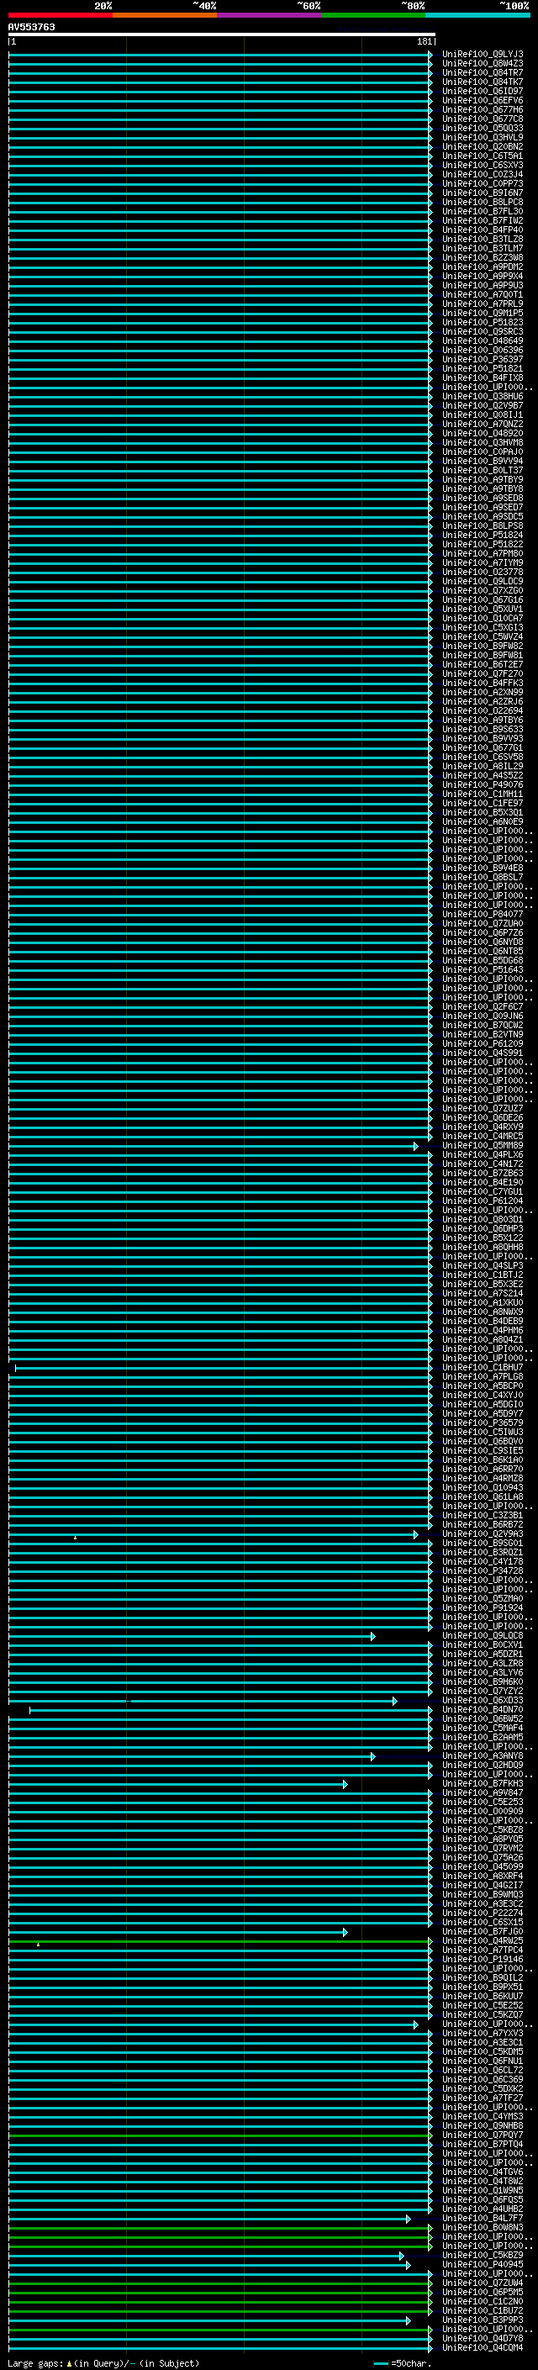Click arrowhead ending the Q9LQC8 alignment bar
This screenshot has width=538, height=2370.
pyautogui.click(x=372, y=1637)
